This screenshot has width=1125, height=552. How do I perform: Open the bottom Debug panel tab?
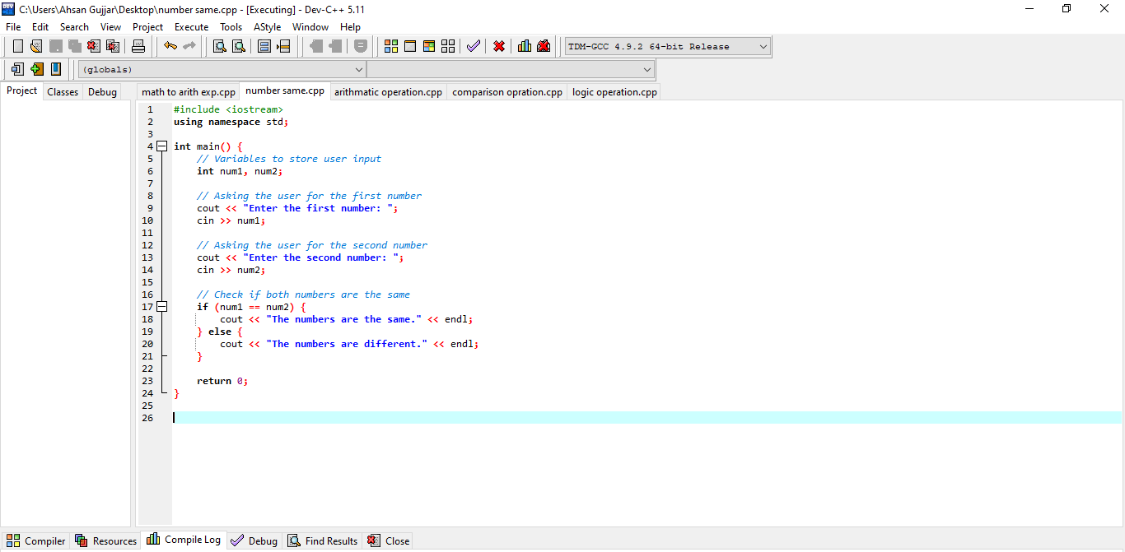(254, 540)
